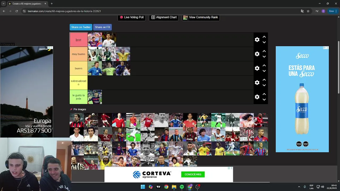The width and height of the screenshot is (340, 191).
Task: Select orange Netherlands player thumbnail in first pool row
Action: (x=133, y=120)
